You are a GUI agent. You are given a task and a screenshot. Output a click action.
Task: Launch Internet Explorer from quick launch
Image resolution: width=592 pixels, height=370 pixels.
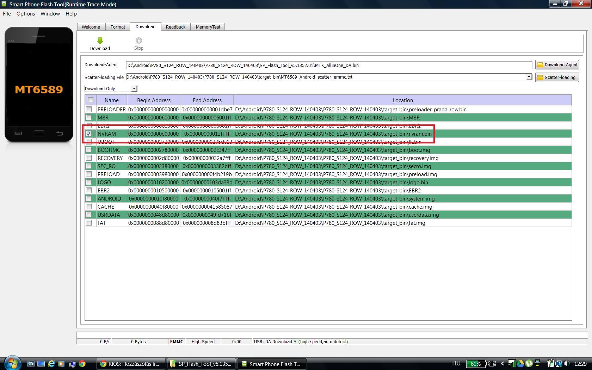point(51,364)
